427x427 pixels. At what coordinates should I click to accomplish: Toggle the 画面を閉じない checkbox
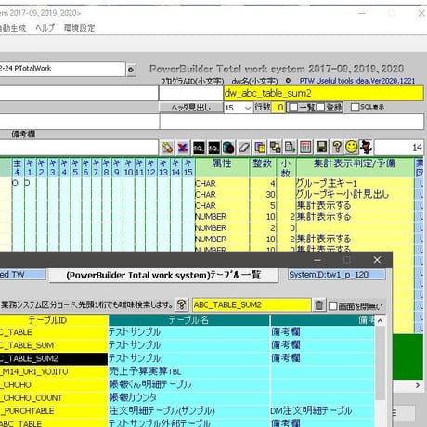[x=332, y=306]
